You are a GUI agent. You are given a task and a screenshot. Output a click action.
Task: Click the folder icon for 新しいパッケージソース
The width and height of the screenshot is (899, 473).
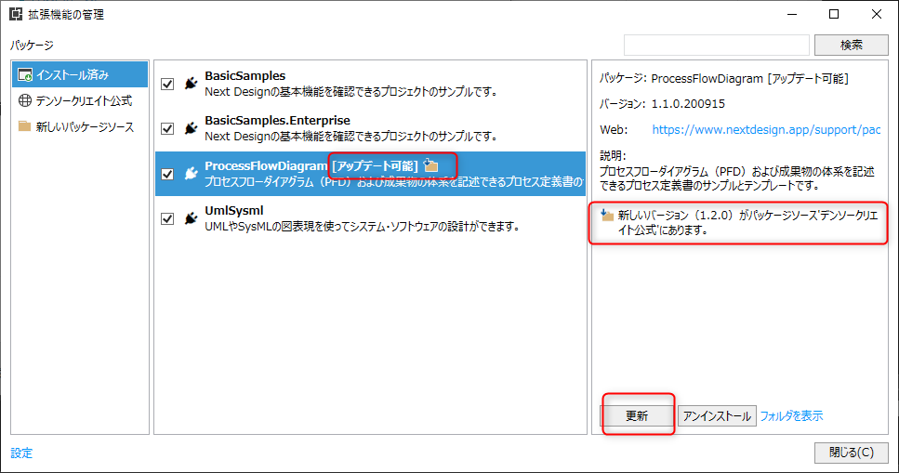pos(26,126)
